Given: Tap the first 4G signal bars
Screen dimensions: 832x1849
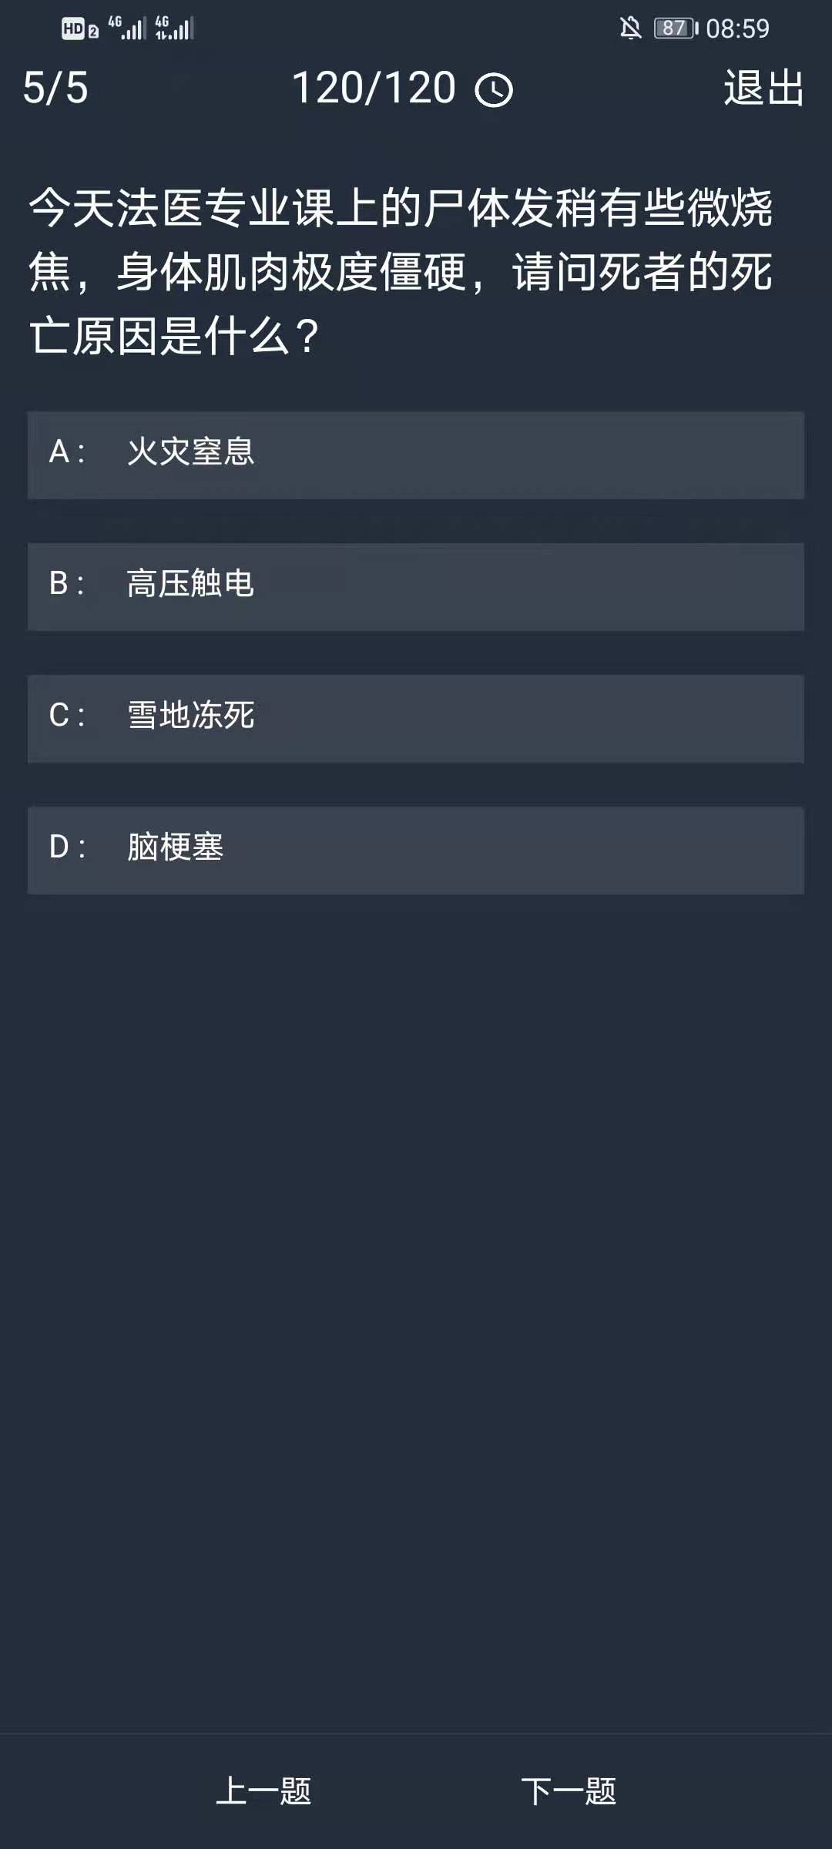Looking at the screenshot, I should click(x=127, y=28).
